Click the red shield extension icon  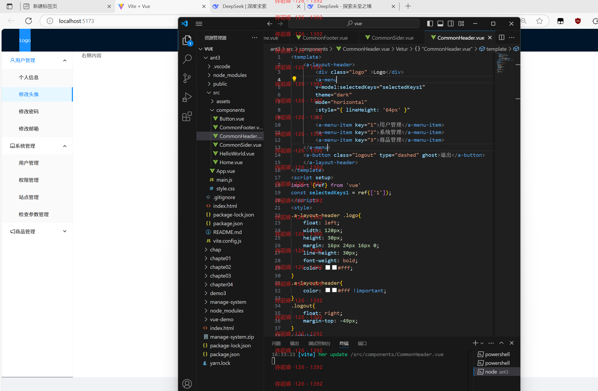point(578,21)
